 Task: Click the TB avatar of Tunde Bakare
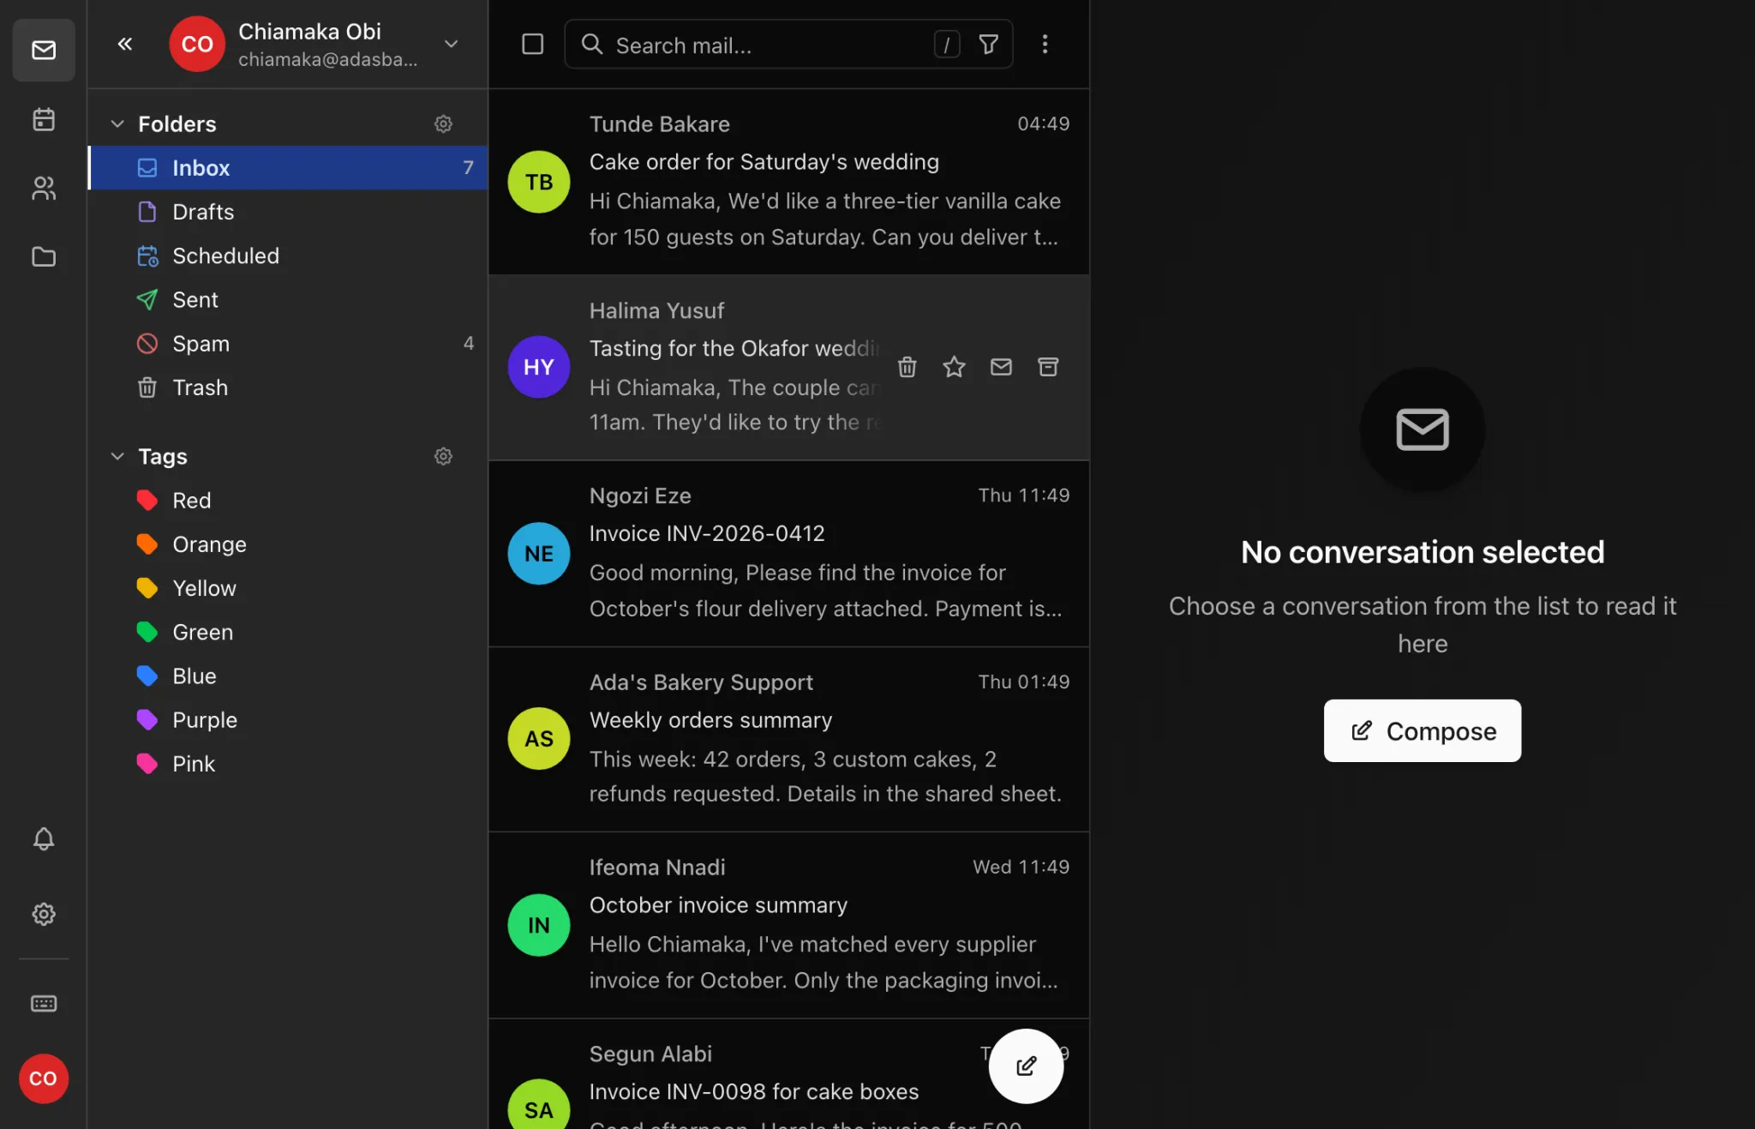tap(539, 182)
